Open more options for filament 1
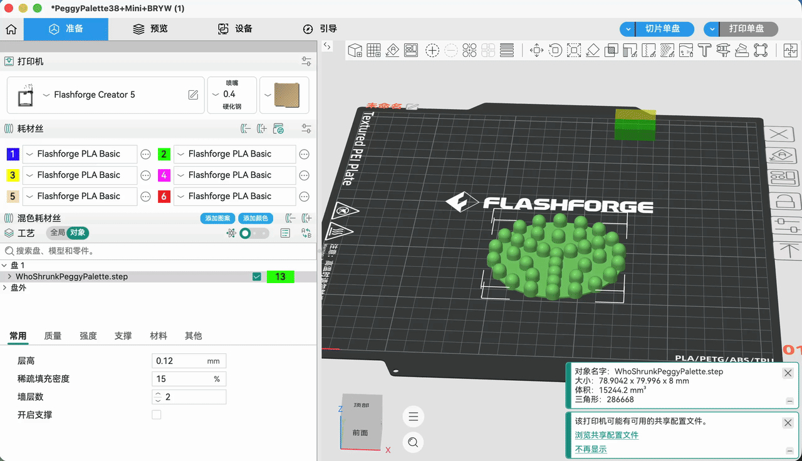 pyautogui.click(x=145, y=154)
